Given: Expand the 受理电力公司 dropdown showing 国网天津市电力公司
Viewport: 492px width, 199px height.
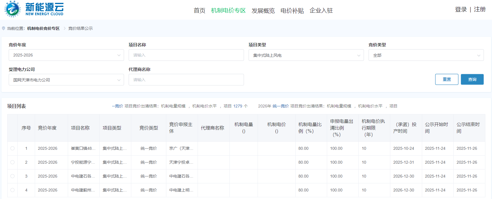Looking at the screenshot, I should tap(66, 80).
